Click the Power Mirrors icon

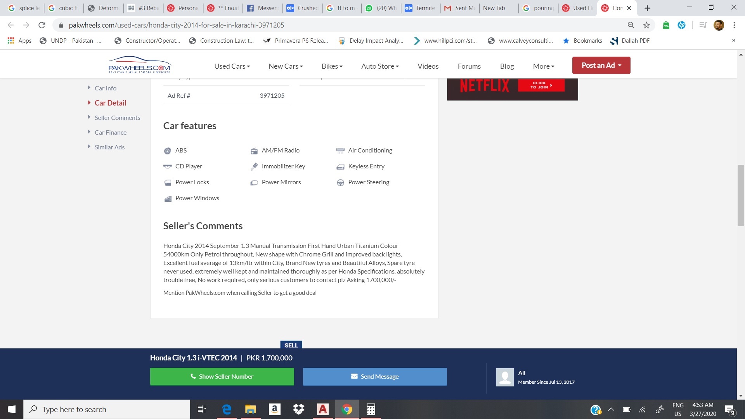[254, 183]
